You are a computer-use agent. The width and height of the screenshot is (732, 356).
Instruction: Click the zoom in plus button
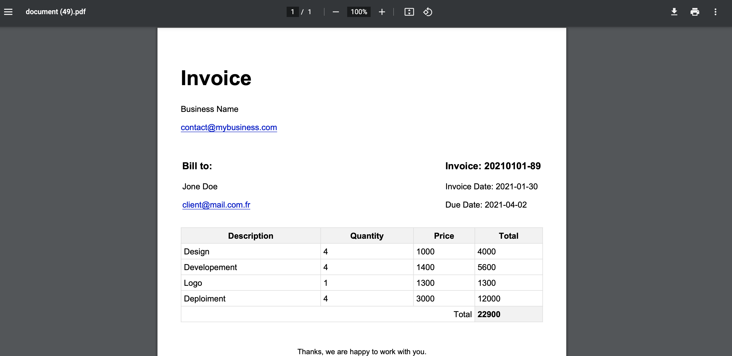tap(382, 12)
